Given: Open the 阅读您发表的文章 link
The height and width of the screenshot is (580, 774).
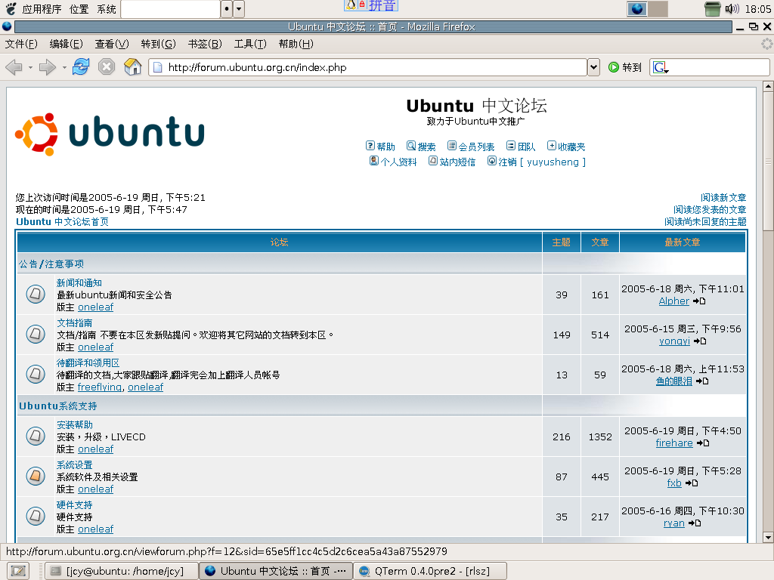Looking at the screenshot, I should [x=710, y=210].
